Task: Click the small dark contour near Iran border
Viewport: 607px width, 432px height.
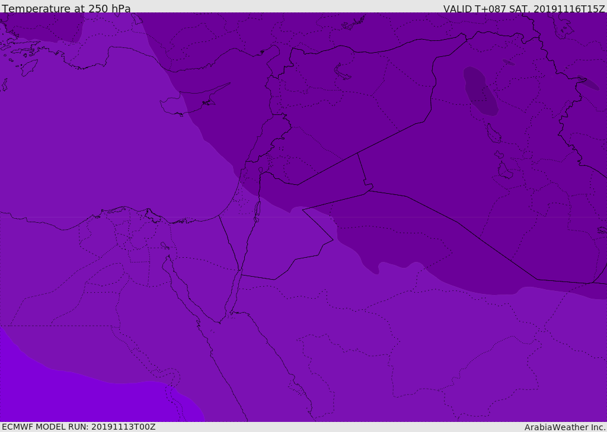Action: coord(588,82)
